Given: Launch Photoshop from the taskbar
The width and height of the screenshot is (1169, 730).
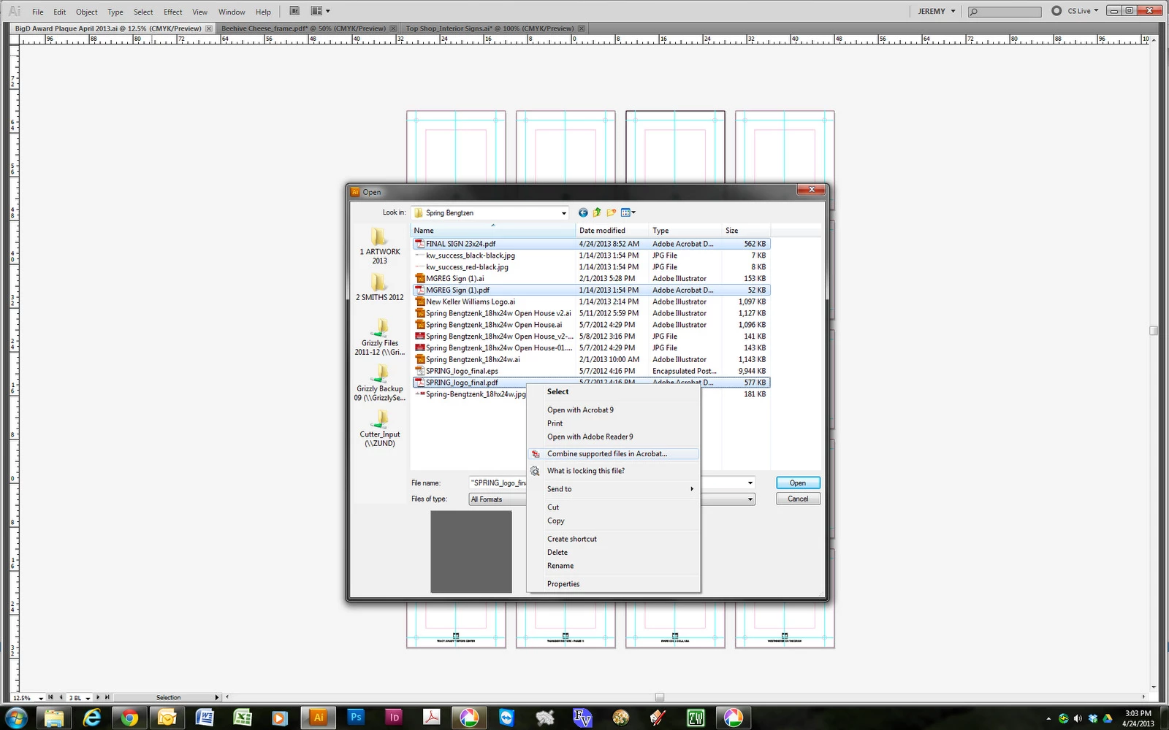Looking at the screenshot, I should coord(356,718).
